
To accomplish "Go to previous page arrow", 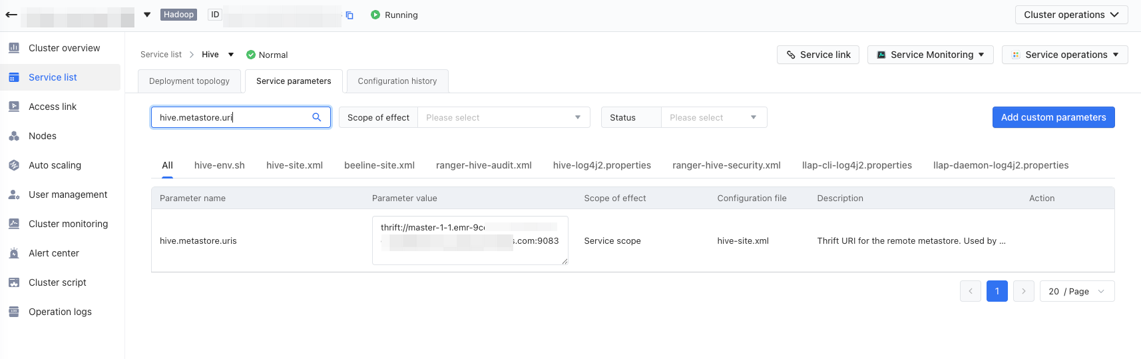I will point(971,291).
